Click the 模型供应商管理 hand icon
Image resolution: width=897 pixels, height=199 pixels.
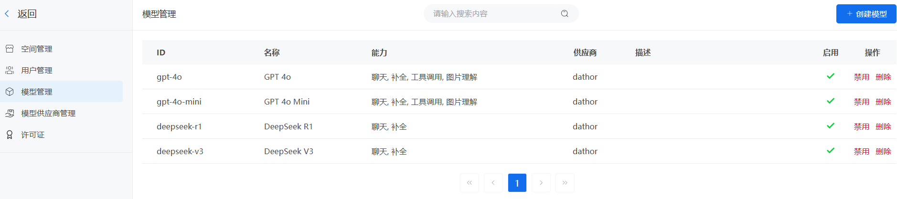10,113
